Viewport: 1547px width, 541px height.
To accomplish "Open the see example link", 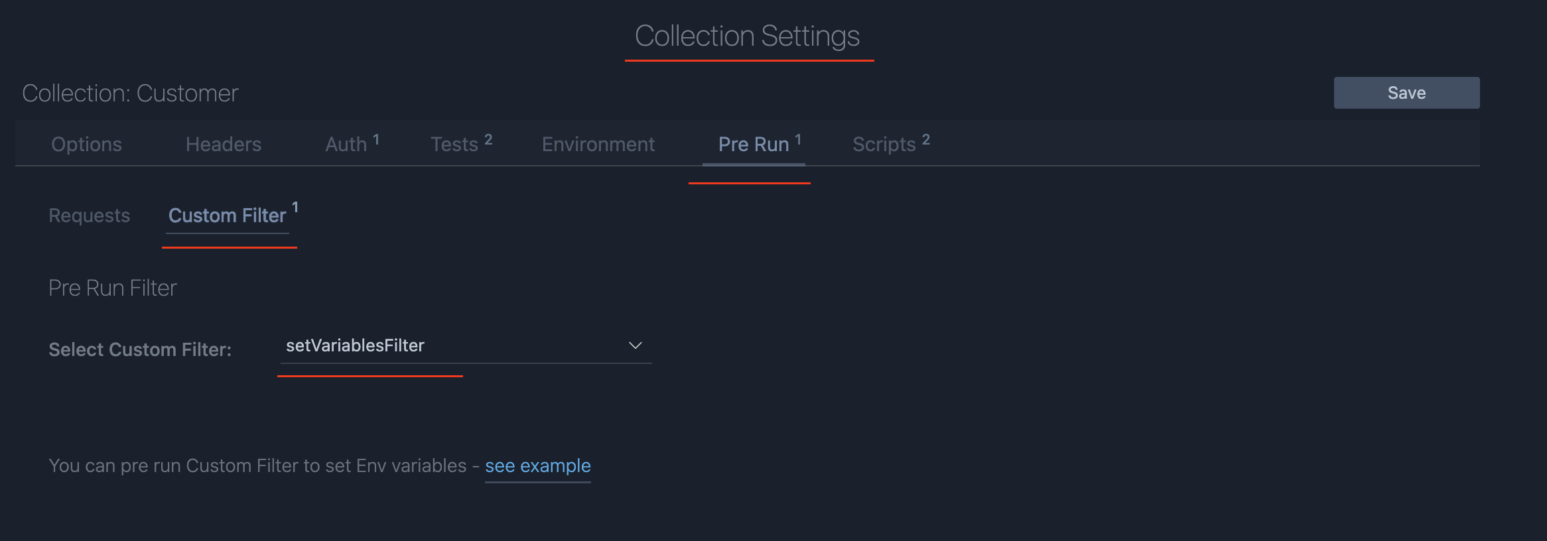I will pyautogui.click(x=537, y=465).
